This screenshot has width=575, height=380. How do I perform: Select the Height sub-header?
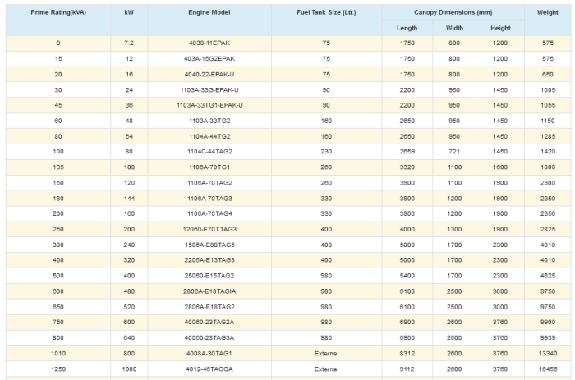500,28
